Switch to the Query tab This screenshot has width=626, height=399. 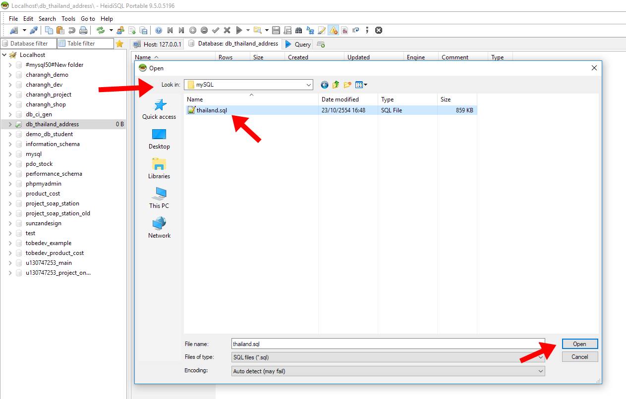[297, 44]
